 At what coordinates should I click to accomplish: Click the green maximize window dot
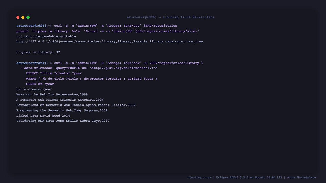pos(28,17)
